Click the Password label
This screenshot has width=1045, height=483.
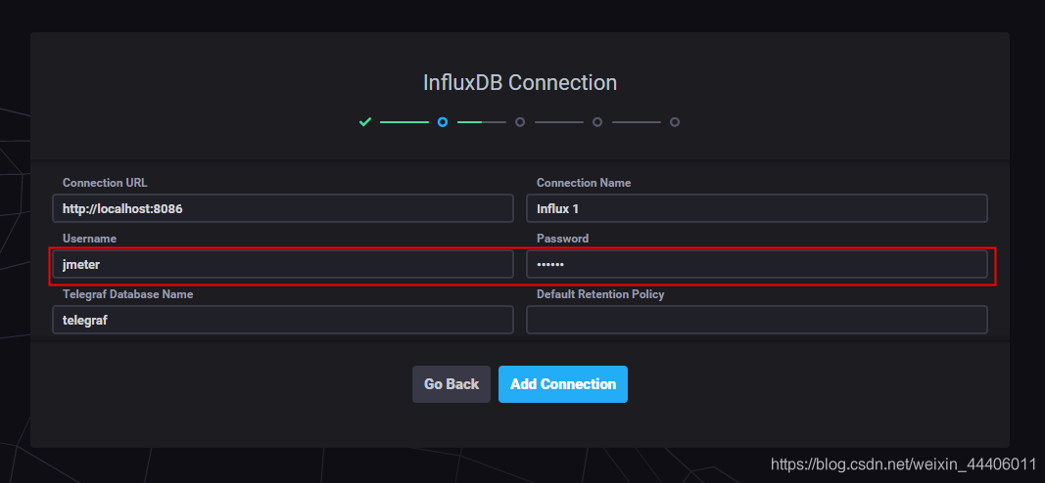click(562, 239)
